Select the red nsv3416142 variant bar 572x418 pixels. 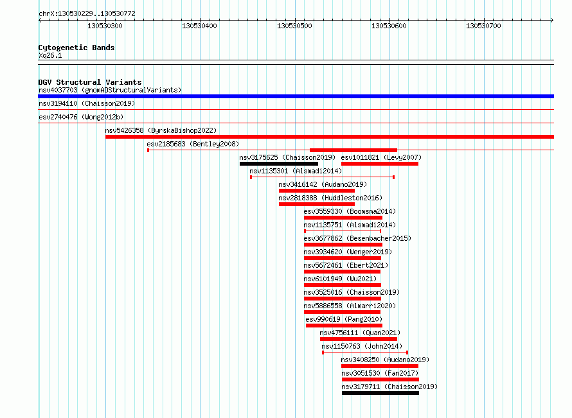(317, 191)
